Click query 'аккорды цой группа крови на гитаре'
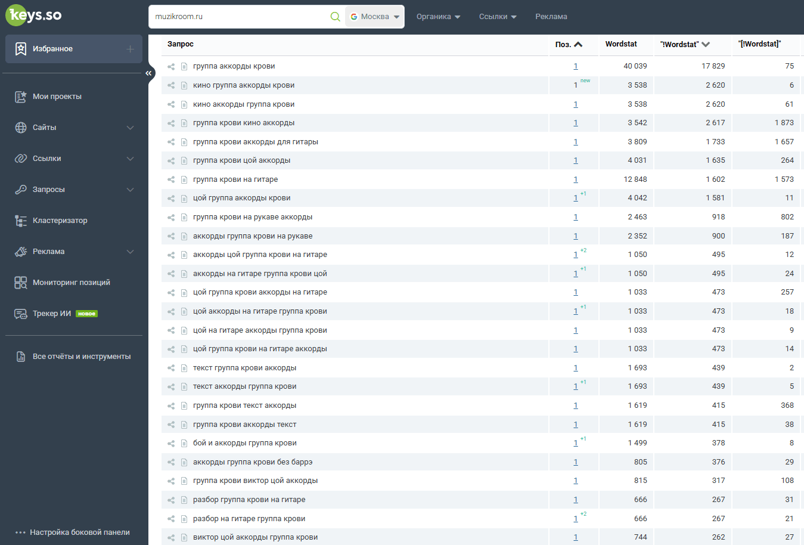The image size is (804, 545). pyautogui.click(x=260, y=255)
